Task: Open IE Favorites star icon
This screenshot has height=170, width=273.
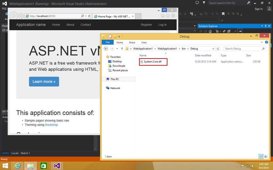Action: tap(168, 16)
